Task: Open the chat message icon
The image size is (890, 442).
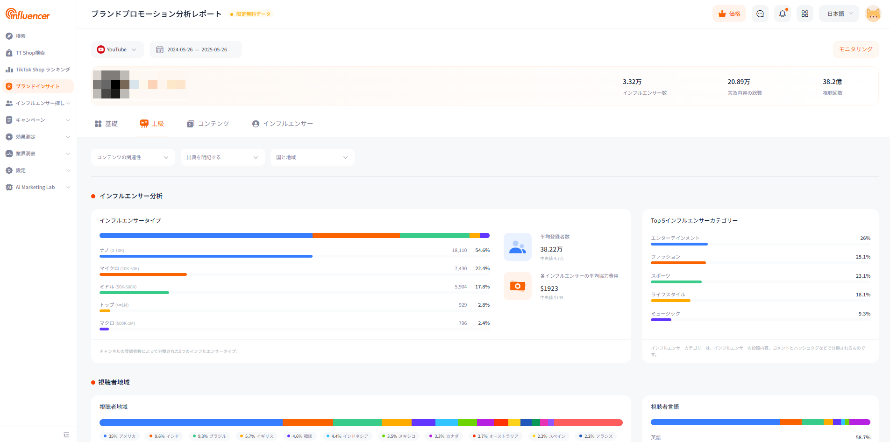Action: point(760,14)
